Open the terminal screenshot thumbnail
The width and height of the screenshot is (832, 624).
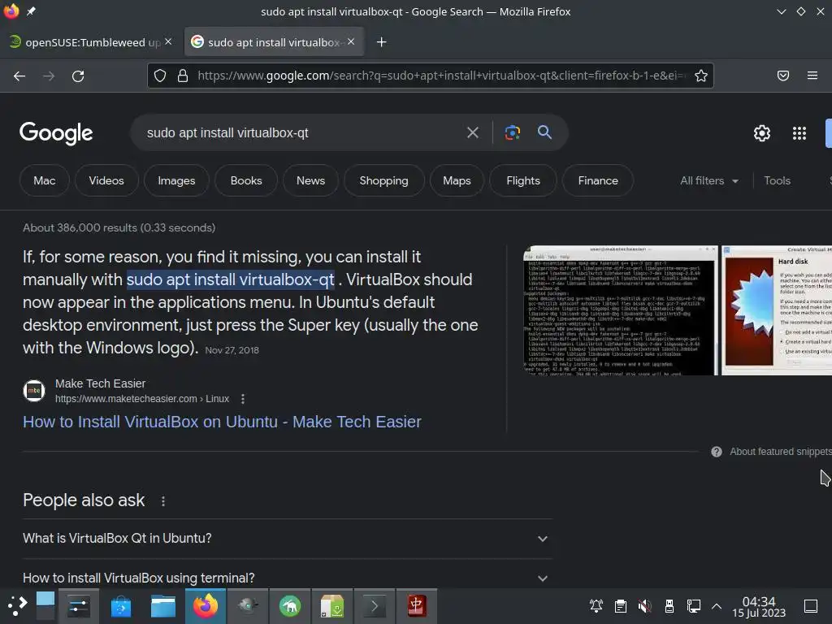(620, 310)
